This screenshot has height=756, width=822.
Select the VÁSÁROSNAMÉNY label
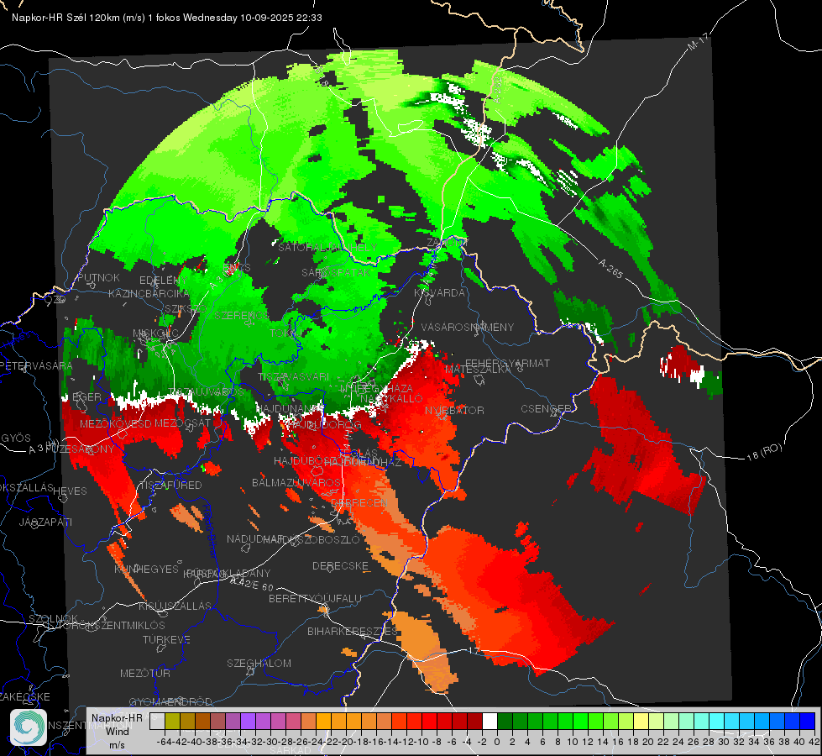click(468, 327)
